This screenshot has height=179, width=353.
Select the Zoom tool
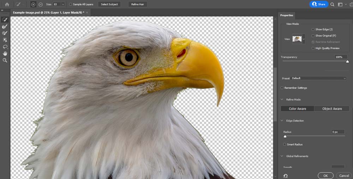tap(5, 60)
